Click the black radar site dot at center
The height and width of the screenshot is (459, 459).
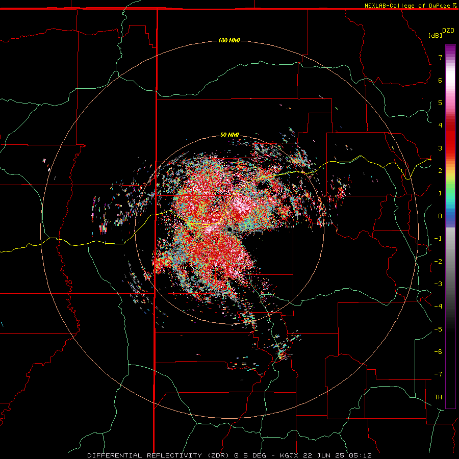(x=229, y=229)
